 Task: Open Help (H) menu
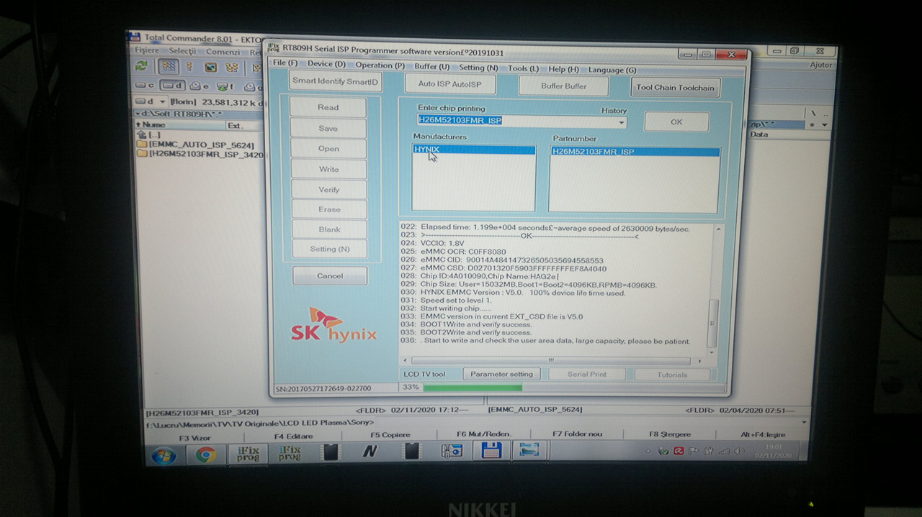(563, 69)
